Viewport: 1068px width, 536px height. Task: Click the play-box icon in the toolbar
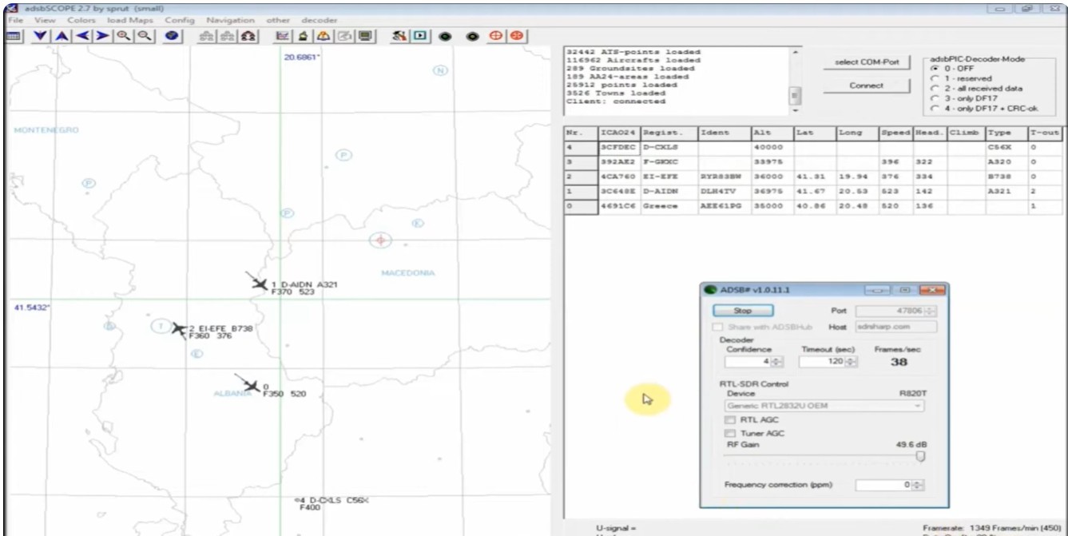(x=419, y=36)
